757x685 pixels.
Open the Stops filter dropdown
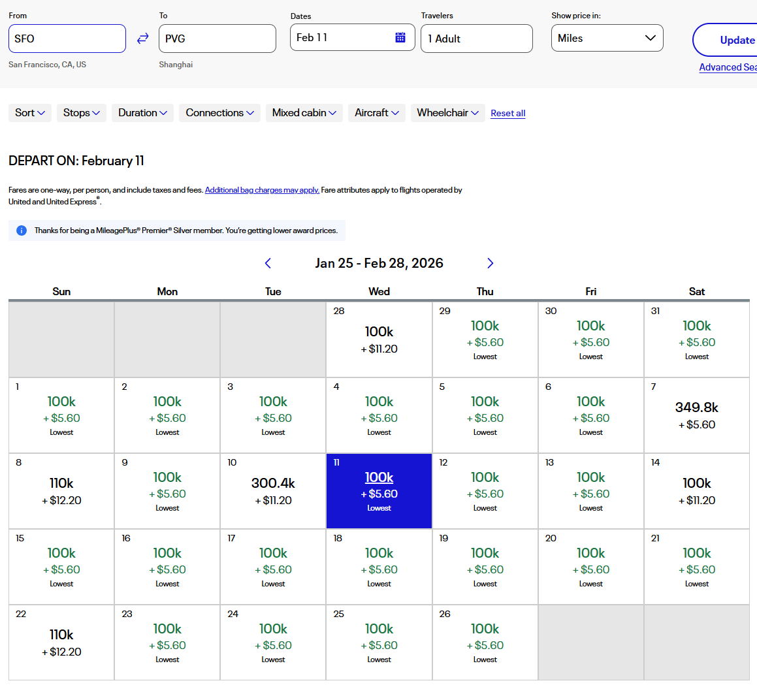(x=82, y=113)
